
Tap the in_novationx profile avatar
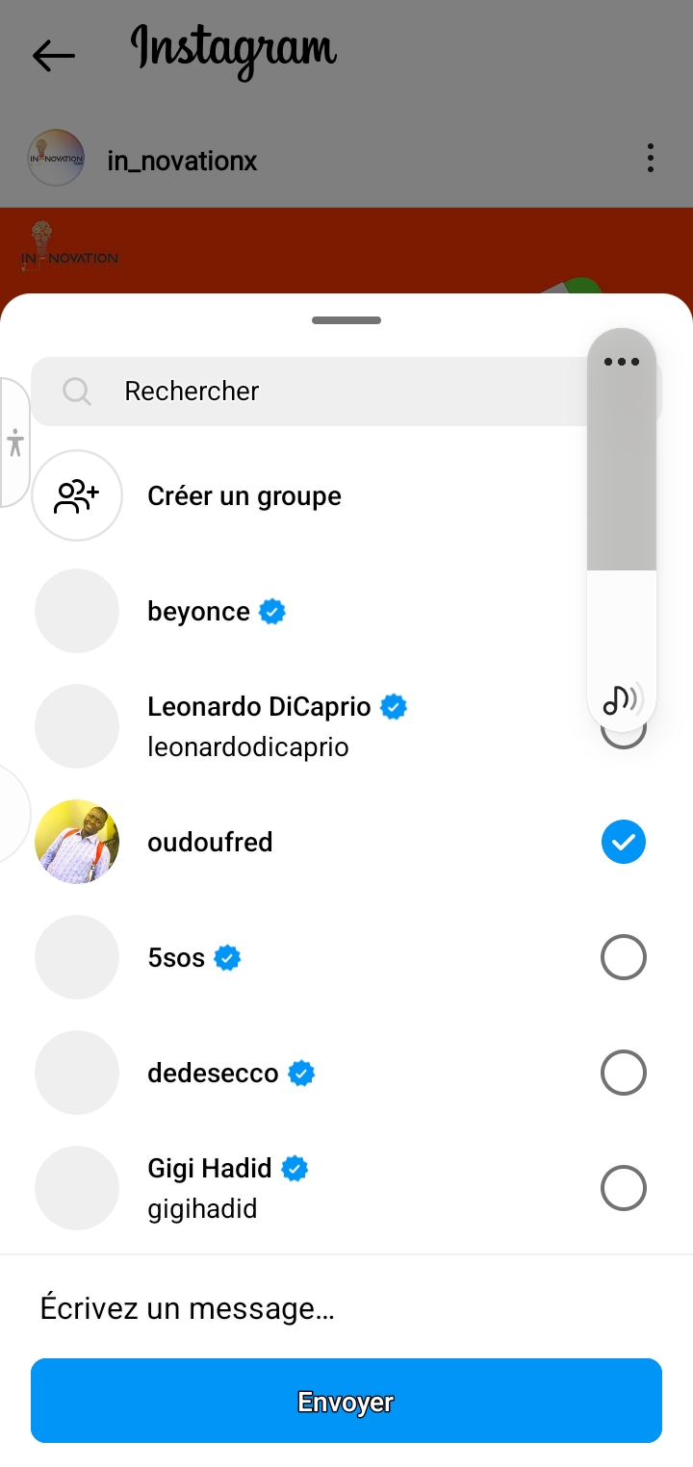tap(57, 158)
